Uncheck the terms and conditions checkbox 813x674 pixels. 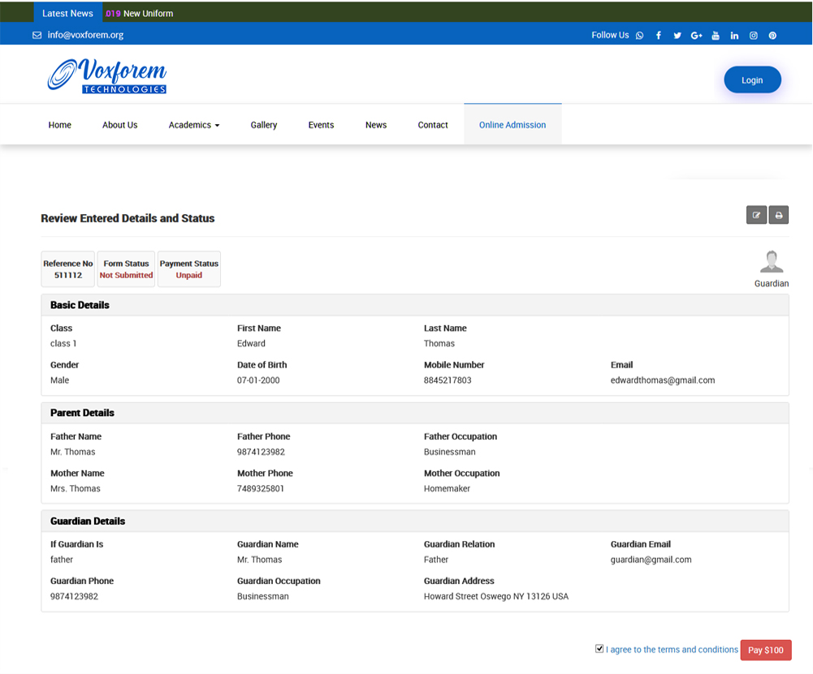pyautogui.click(x=599, y=649)
